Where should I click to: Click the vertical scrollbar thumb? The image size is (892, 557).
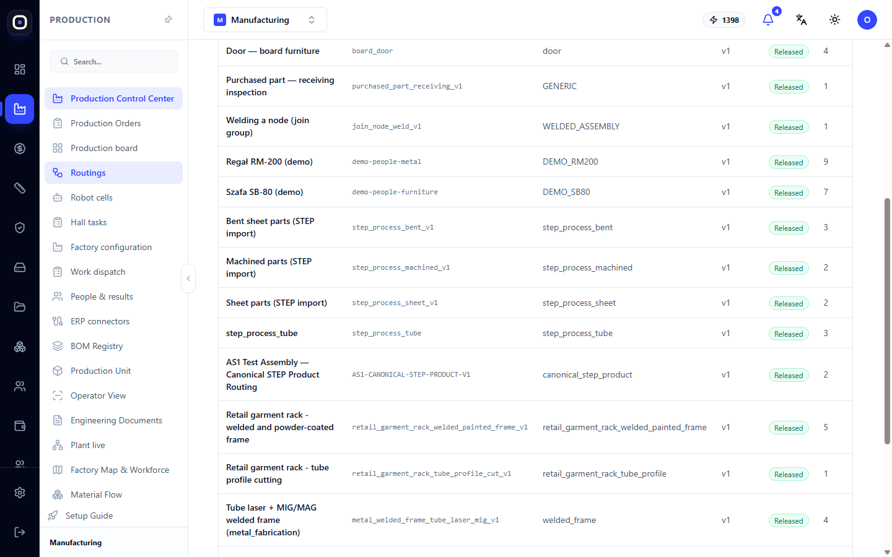coord(887,321)
